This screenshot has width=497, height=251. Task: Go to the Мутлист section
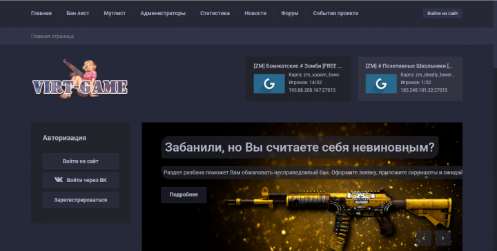(x=115, y=13)
